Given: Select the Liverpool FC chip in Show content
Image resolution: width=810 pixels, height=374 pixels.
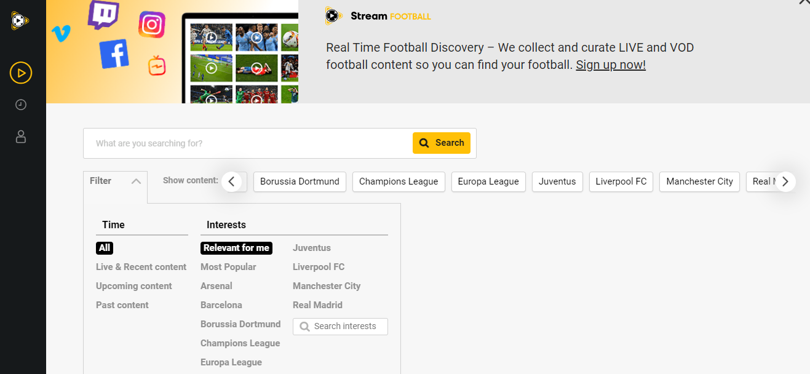Looking at the screenshot, I should coord(621,181).
